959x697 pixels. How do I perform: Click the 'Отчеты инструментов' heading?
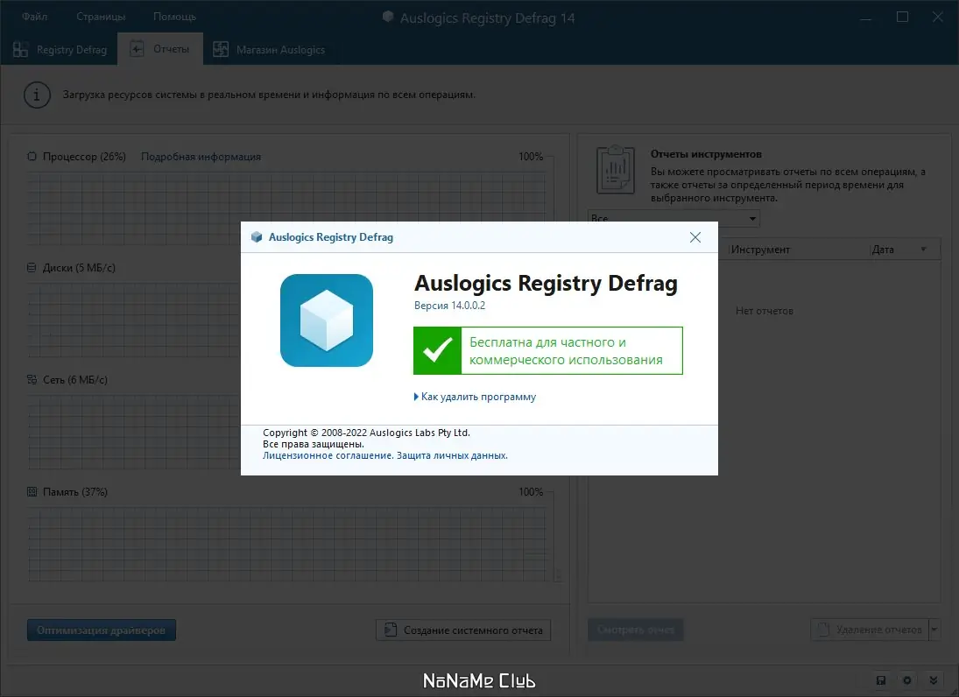pyautogui.click(x=706, y=154)
